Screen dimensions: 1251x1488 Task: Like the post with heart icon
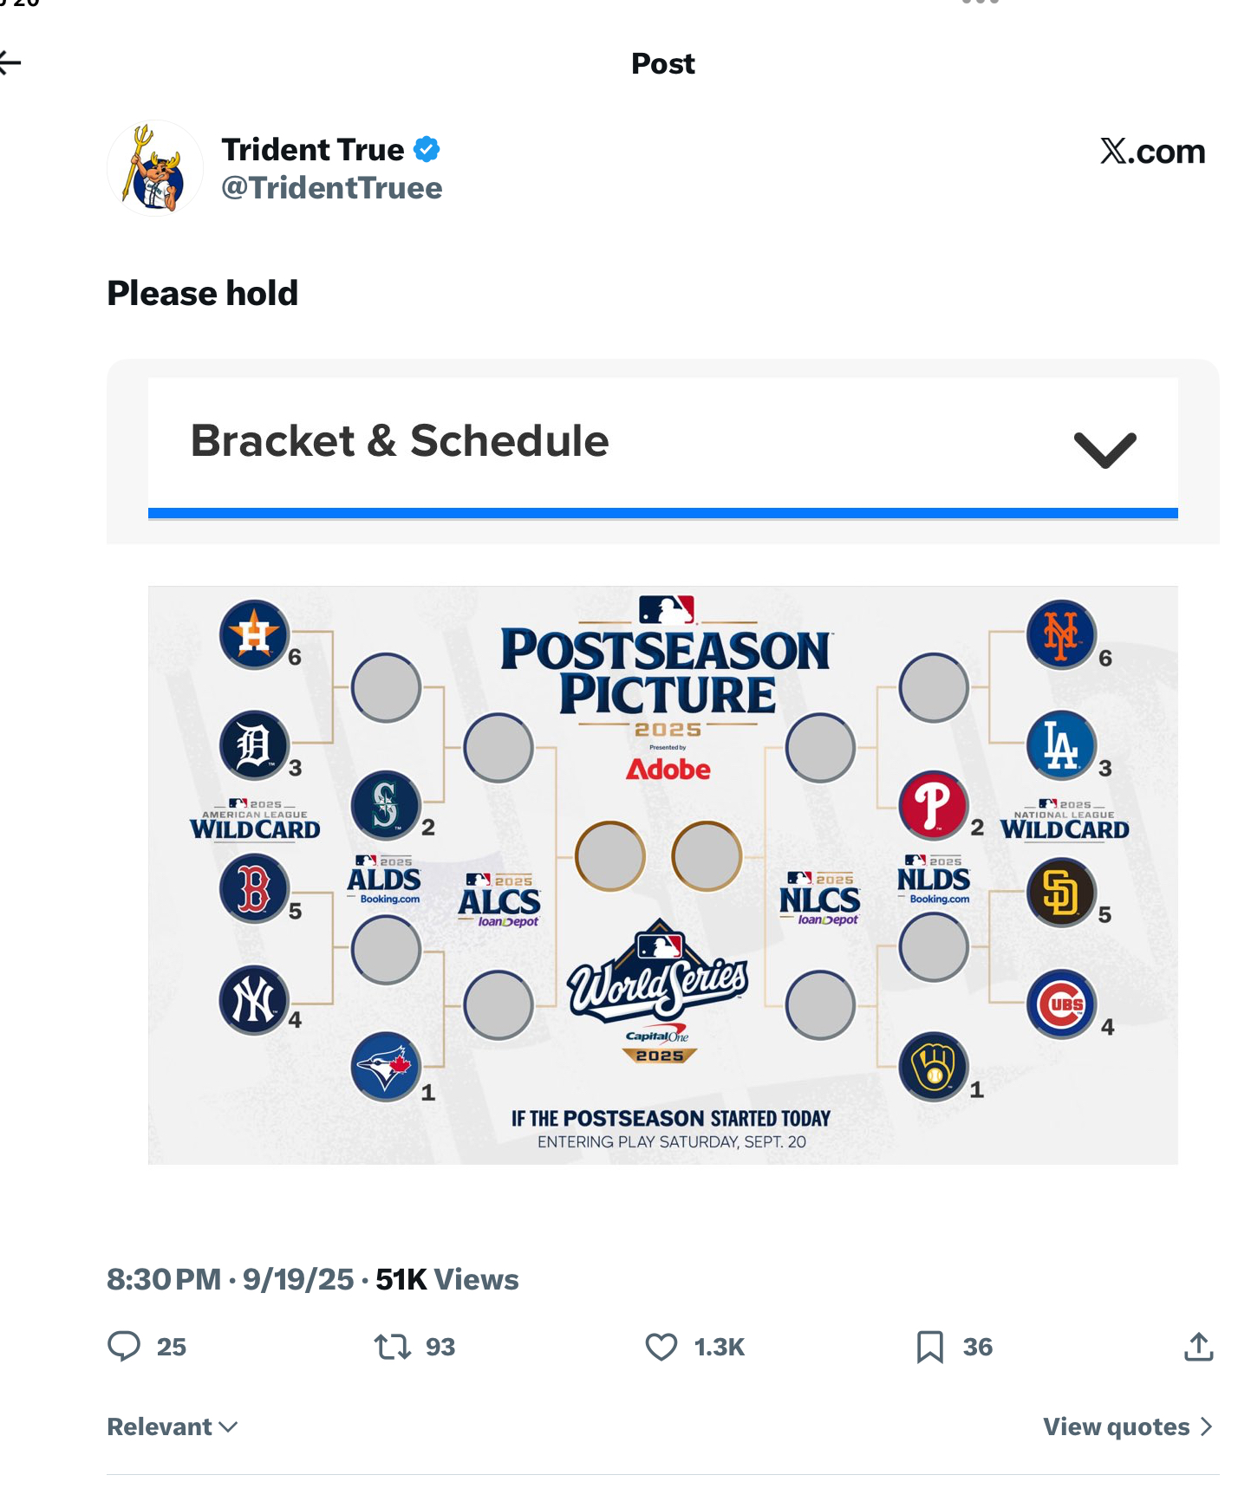(661, 1347)
